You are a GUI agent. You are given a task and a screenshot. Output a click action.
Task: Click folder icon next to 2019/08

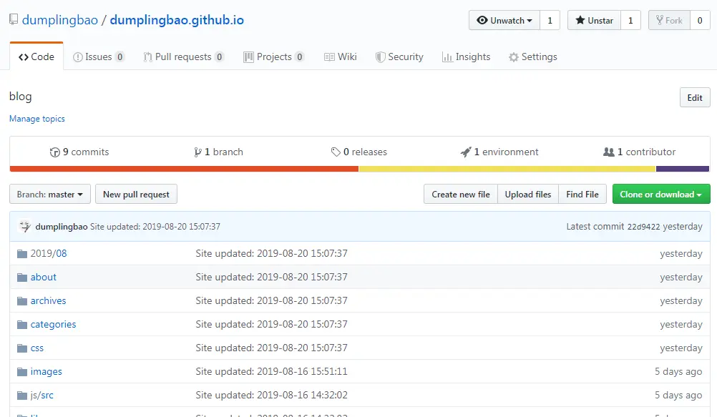22,254
